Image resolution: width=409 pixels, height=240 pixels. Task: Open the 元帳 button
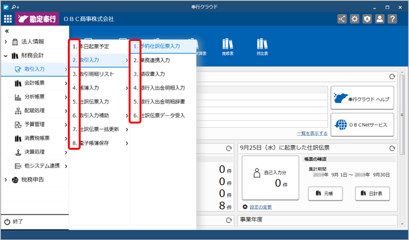(x=325, y=193)
